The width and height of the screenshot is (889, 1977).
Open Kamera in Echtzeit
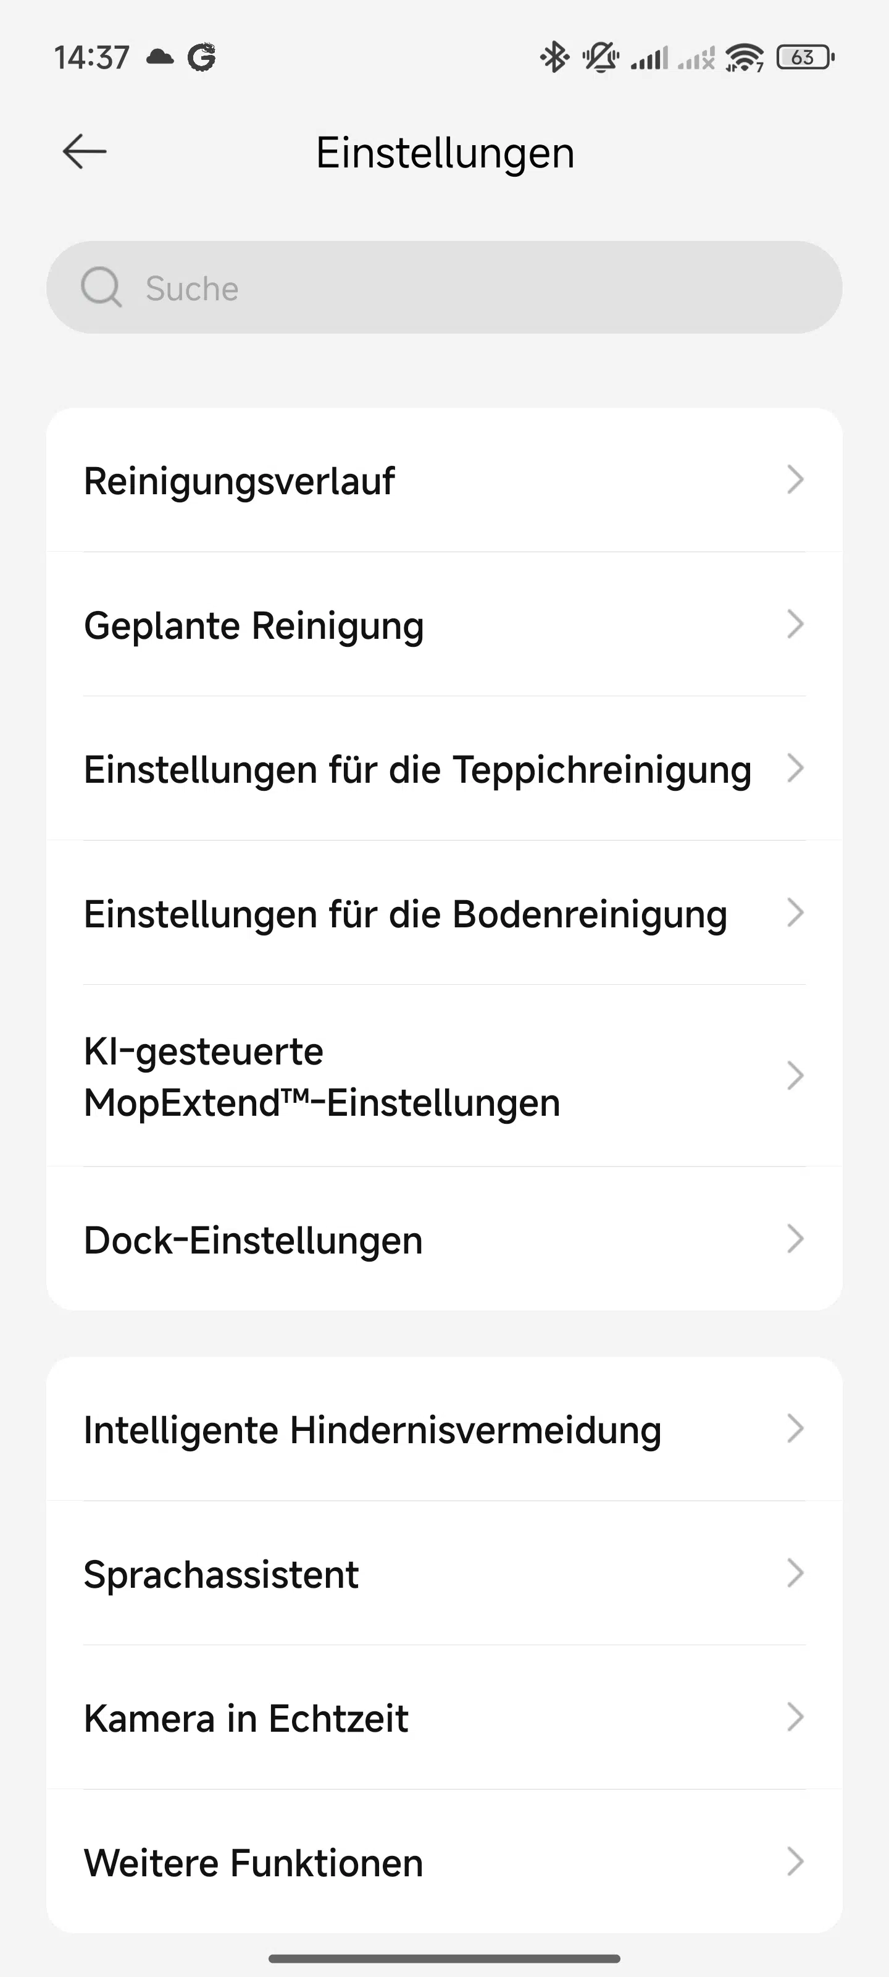tap(444, 1718)
